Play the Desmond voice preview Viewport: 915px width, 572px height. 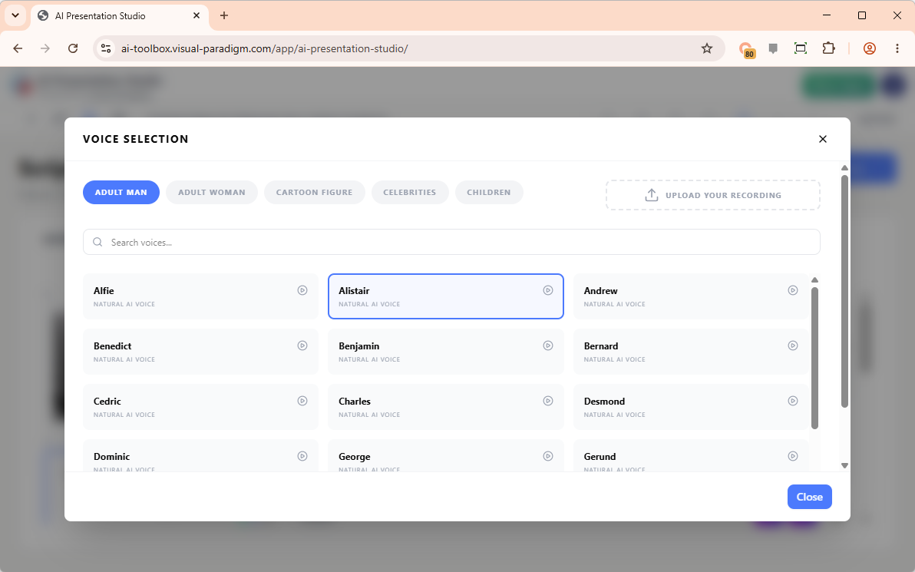click(792, 401)
